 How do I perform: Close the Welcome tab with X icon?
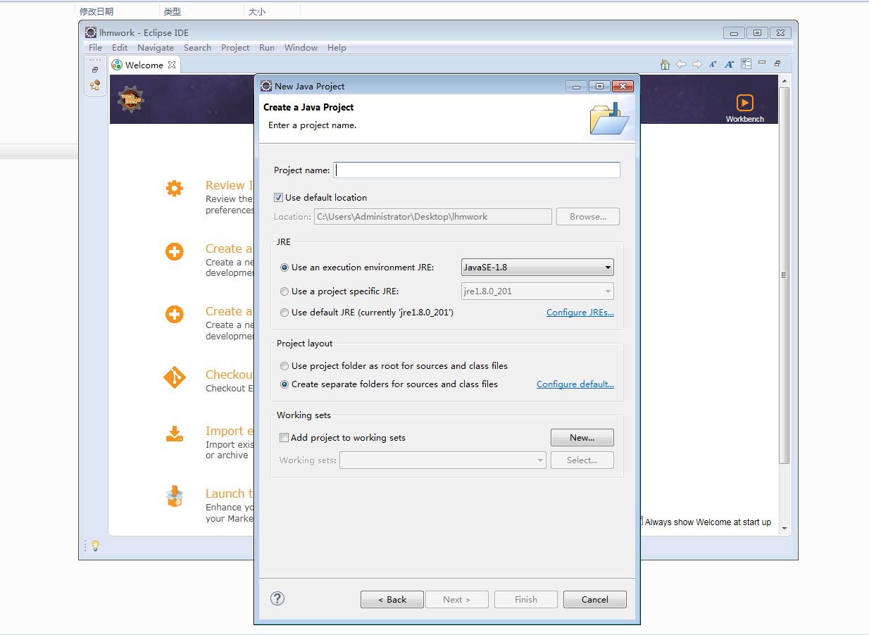point(172,65)
